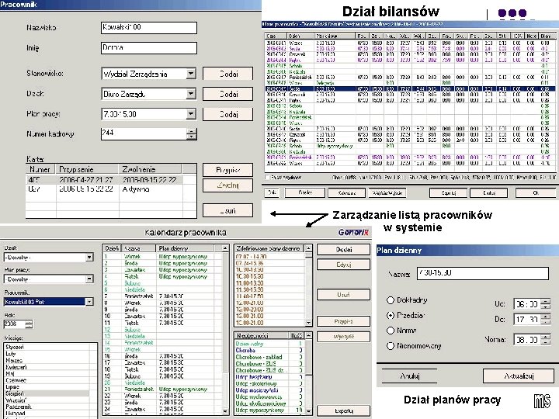The width and height of the screenshot is (559, 419).
Task: Click Dodaj button in Kalendarz pracownika
Action: (343, 249)
